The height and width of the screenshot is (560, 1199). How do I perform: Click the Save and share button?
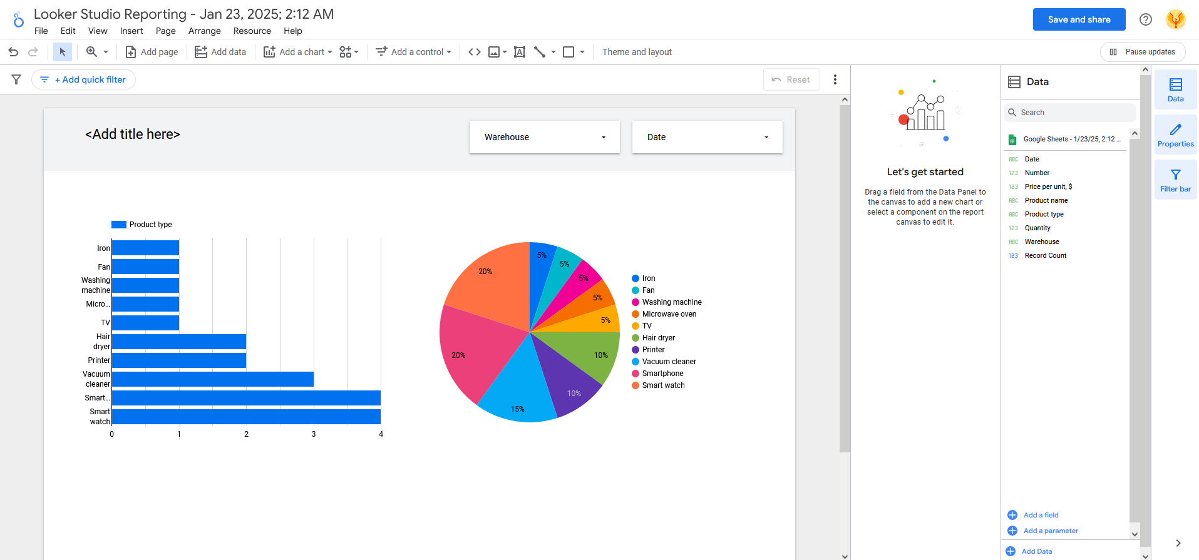[1079, 19]
